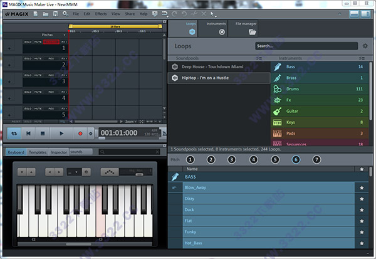
Task: Switch to the Loops tab
Action: (x=183, y=29)
